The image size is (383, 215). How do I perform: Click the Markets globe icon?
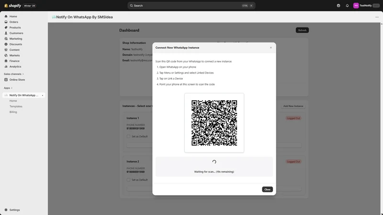point(6,55)
